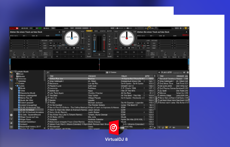230x147 pixels.
Task: Toggle AUTO loop on Deck 1
Action: (x=60, y=46)
